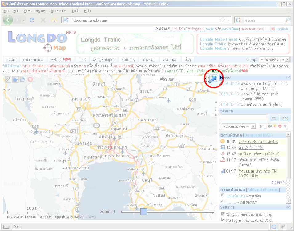Click the money tag icon in search panel
Screen dimensions: 294x231
pos(270,126)
